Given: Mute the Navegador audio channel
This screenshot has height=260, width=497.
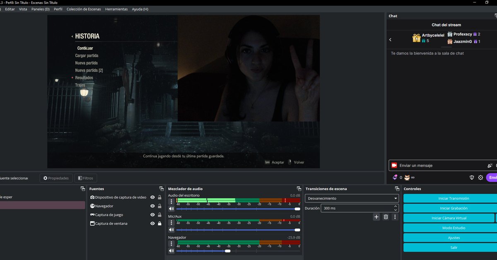Looking at the screenshot, I should coord(171,251).
